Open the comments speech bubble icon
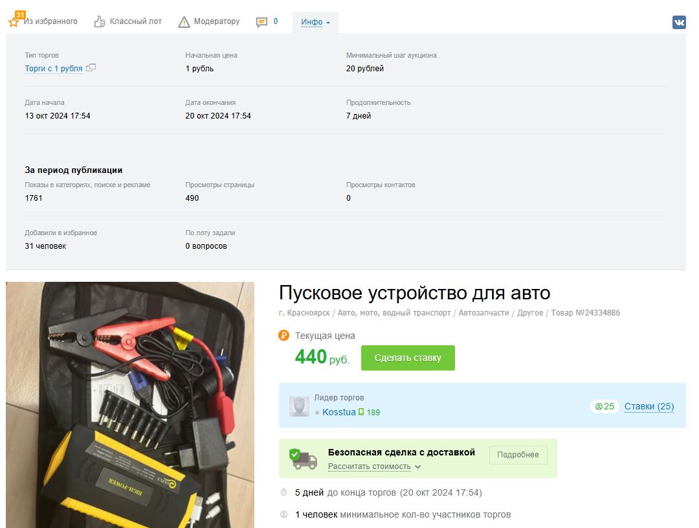Screen dimensions: 699x528 (x=261, y=22)
